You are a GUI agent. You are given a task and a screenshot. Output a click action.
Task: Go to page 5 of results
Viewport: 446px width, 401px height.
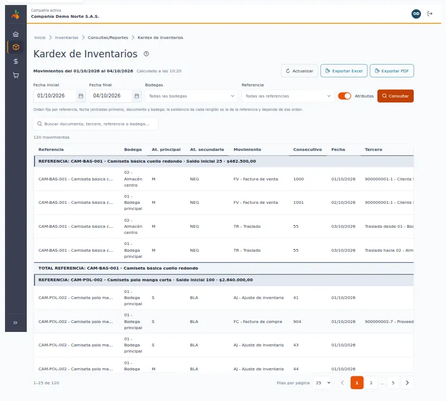(393, 383)
